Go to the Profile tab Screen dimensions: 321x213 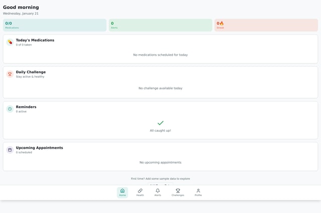[198, 192]
